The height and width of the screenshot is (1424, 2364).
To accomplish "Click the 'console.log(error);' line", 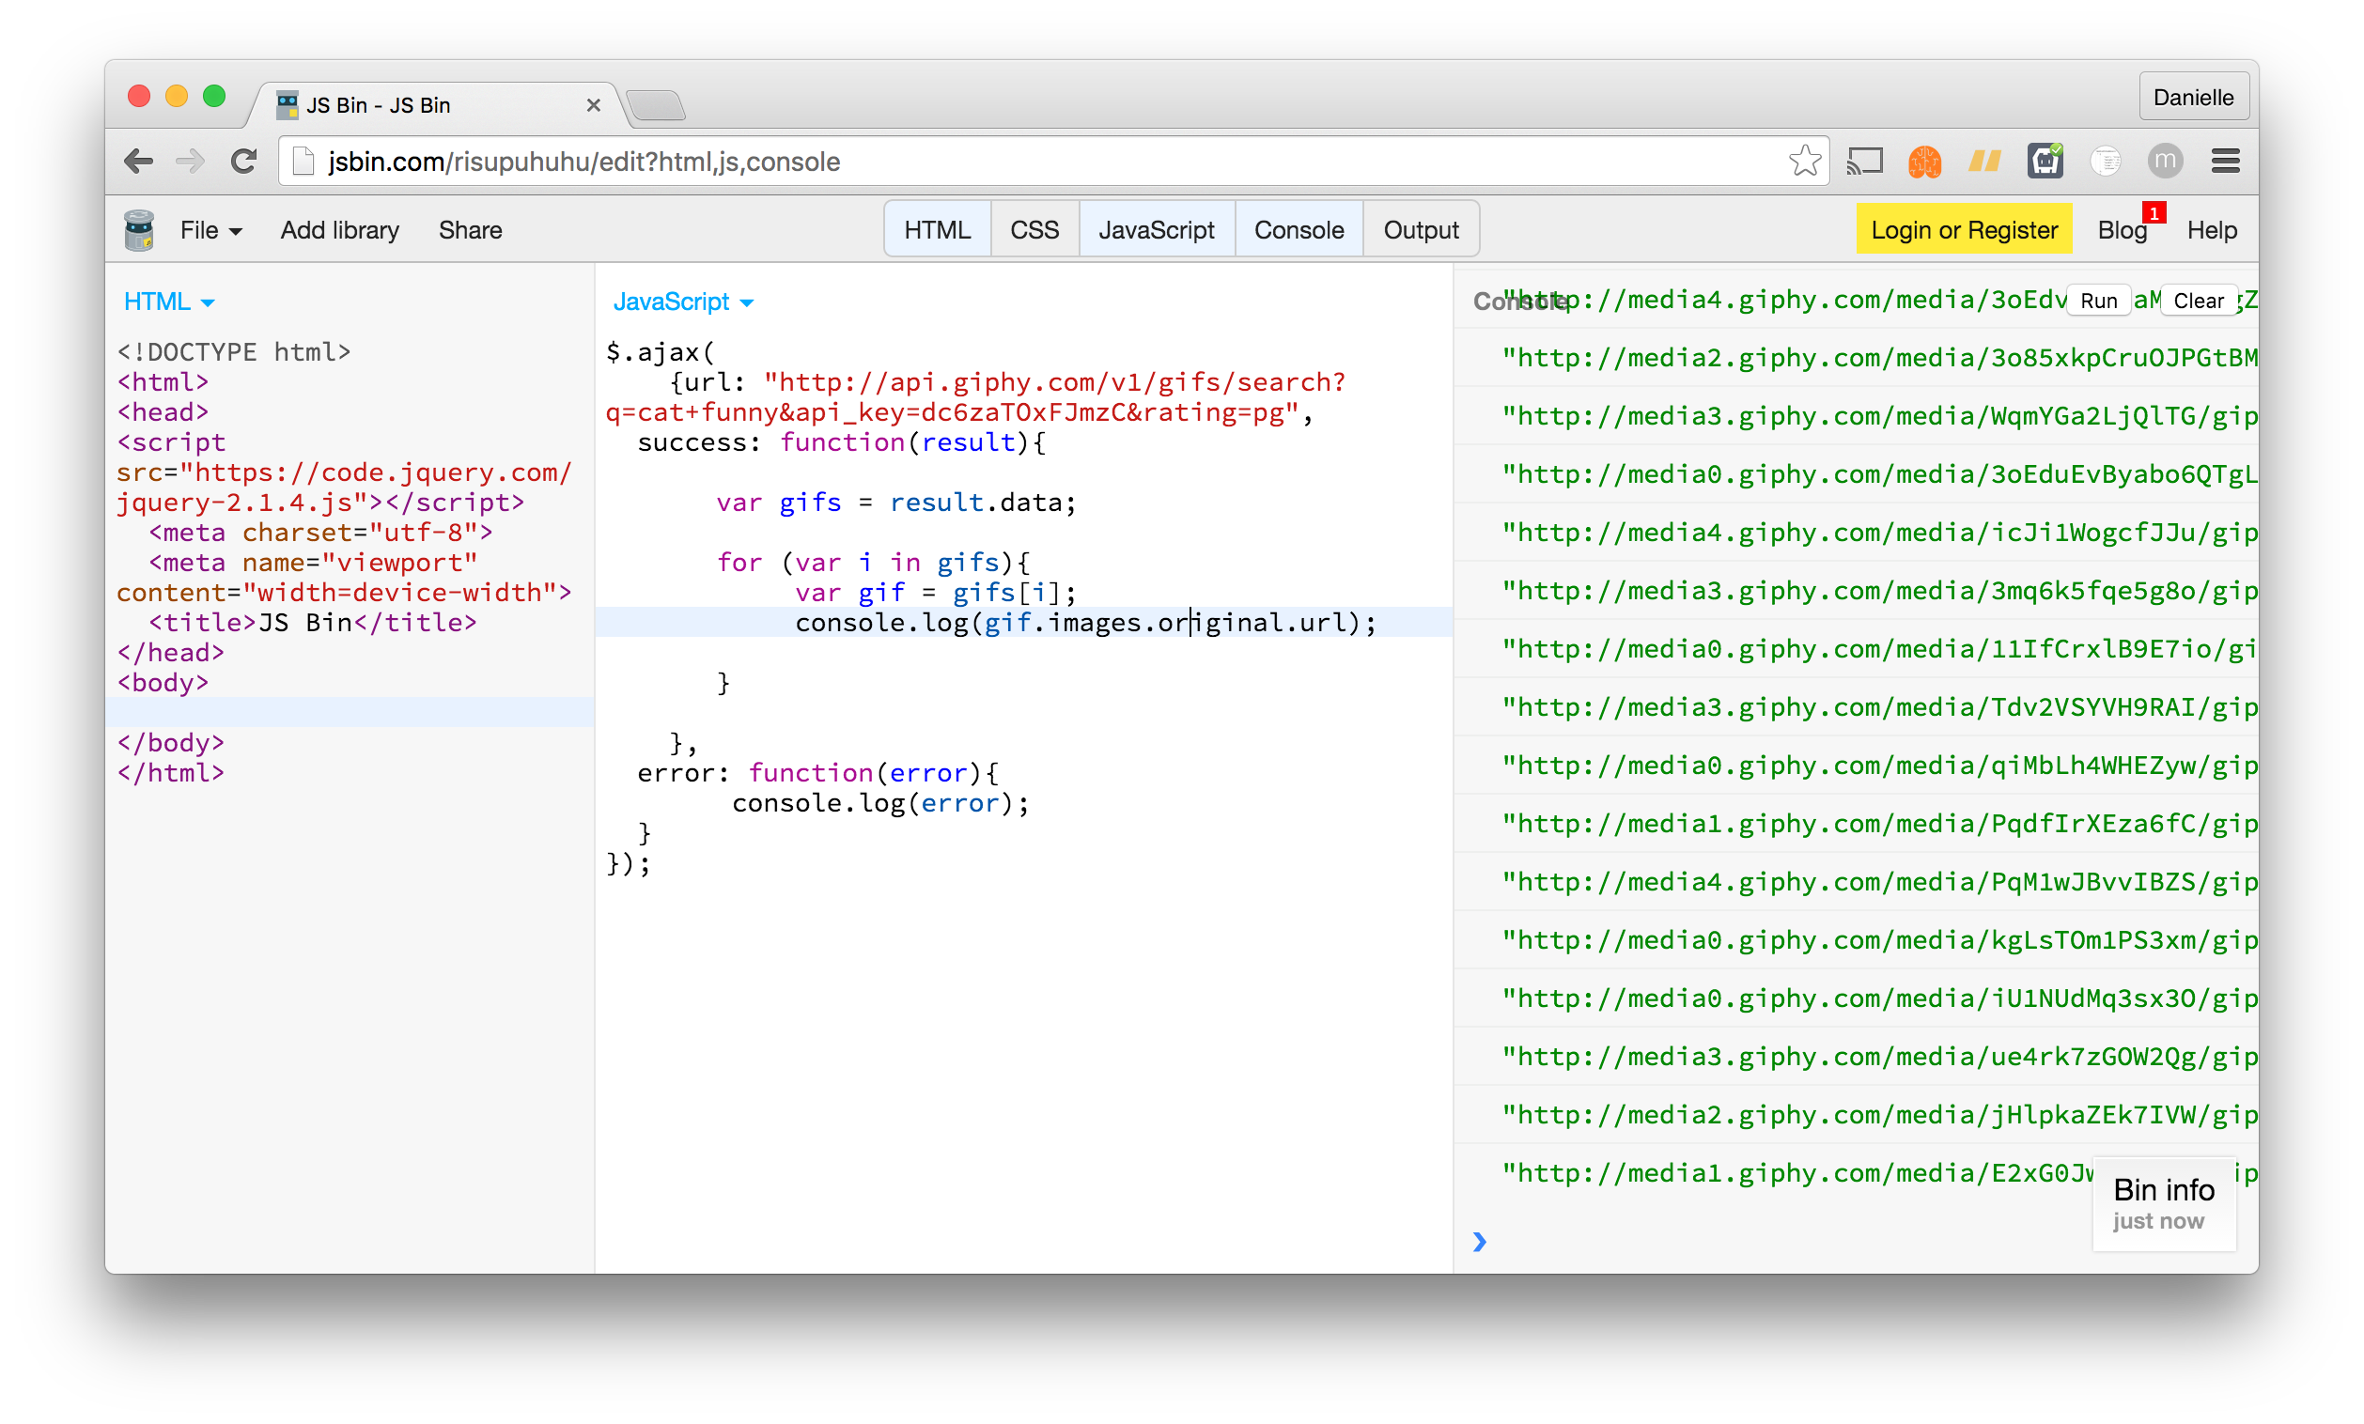I will (880, 803).
